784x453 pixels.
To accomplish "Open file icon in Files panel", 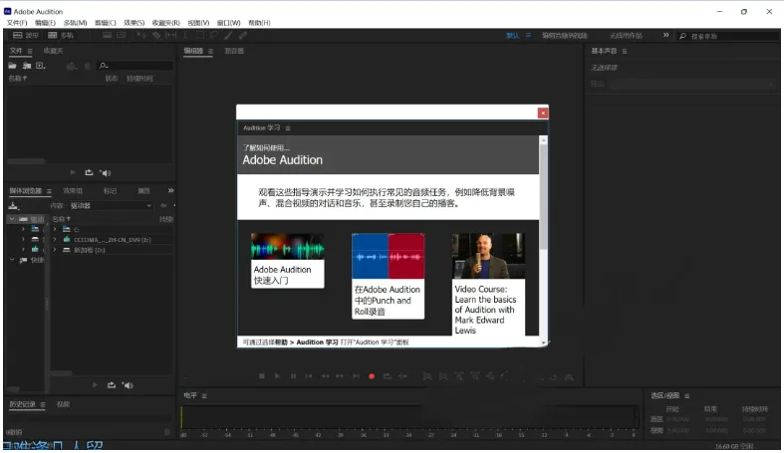I will point(12,66).
